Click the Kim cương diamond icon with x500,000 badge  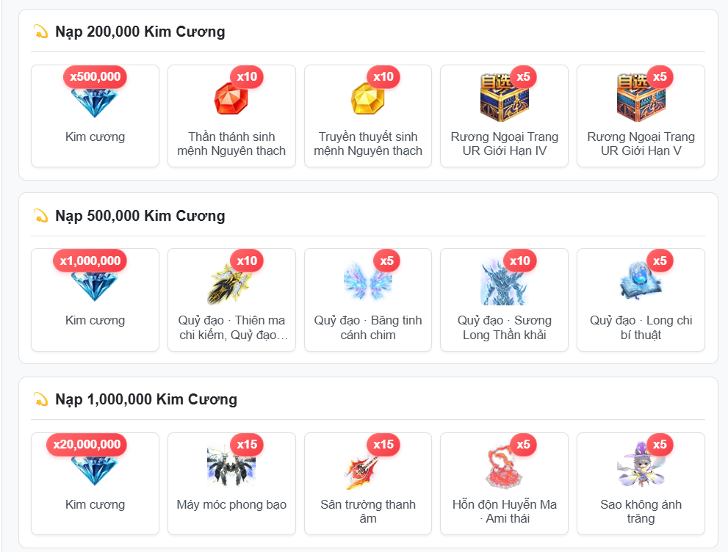pos(95,101)
